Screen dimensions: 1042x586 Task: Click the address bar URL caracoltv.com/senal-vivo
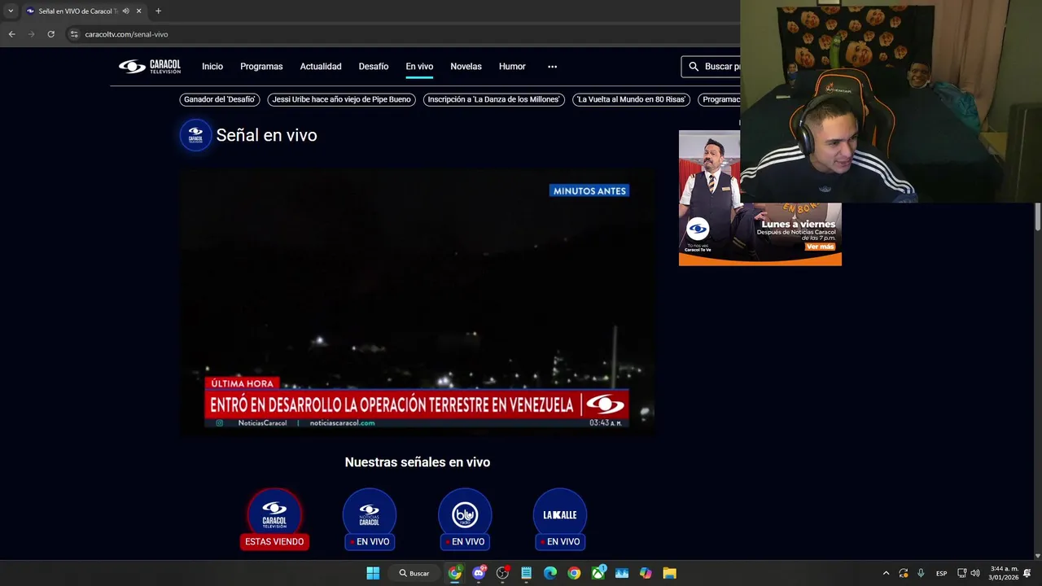126,34
